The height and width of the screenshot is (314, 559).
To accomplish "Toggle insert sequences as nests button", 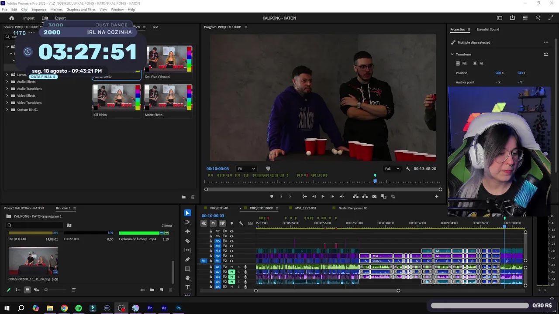I will pyautogui.click(x=204, y=223).
